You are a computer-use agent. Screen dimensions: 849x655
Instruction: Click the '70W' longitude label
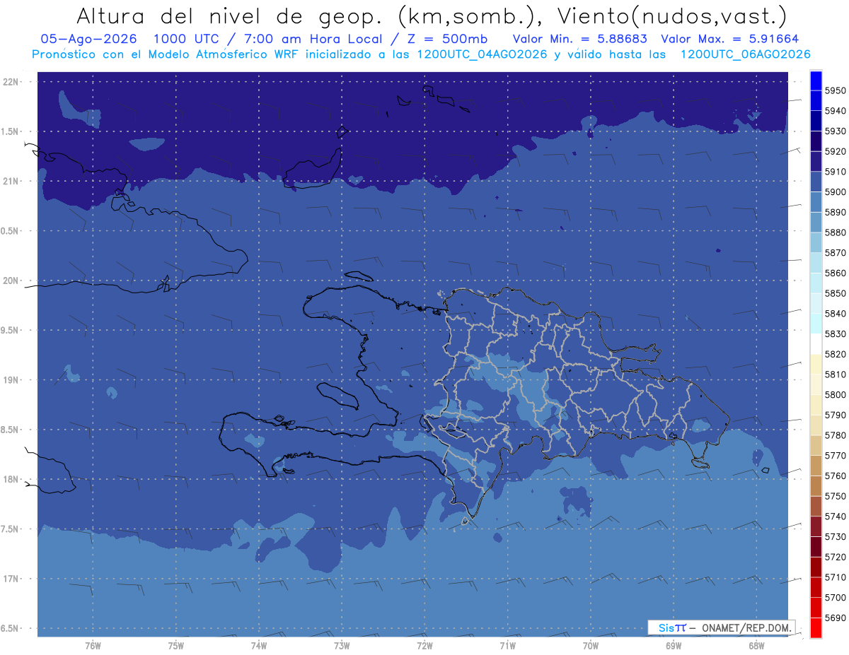coord(591,645)
